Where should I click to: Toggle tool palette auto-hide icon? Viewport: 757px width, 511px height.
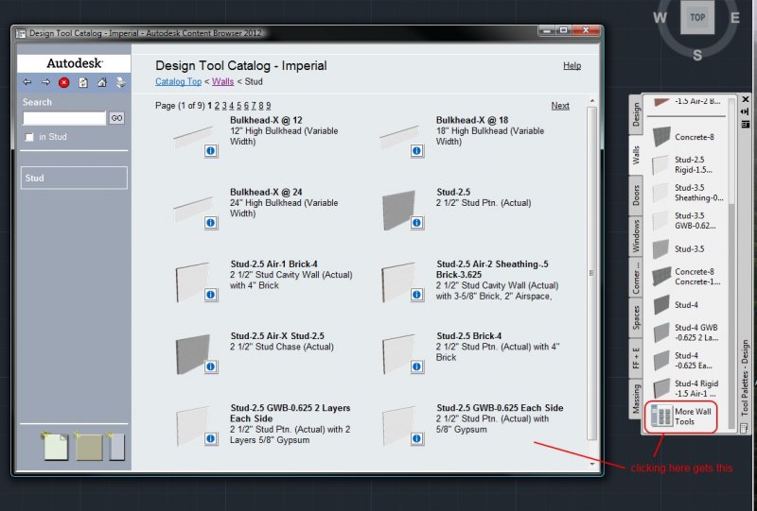[746, 111]
